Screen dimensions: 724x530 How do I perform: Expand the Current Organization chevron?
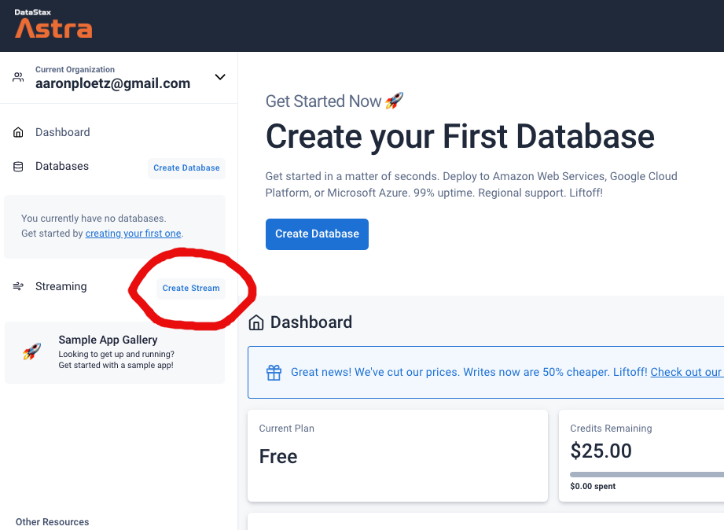(220, 77)
